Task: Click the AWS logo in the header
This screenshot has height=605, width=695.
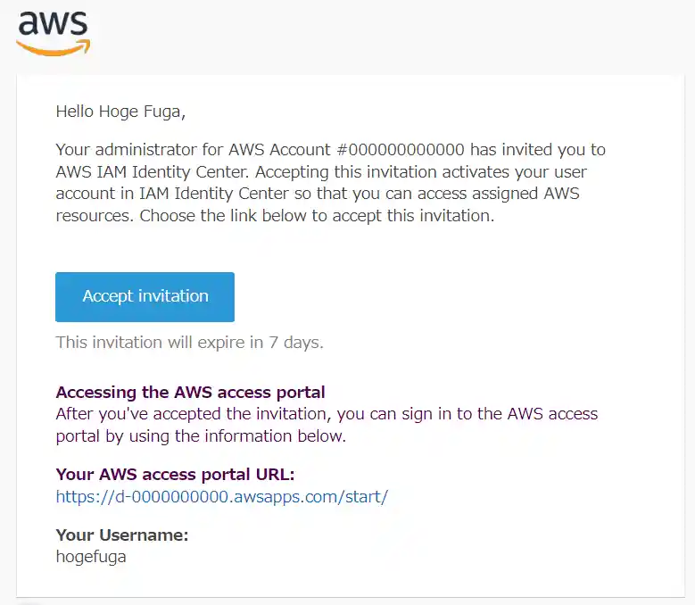Action: pos(53,31)
